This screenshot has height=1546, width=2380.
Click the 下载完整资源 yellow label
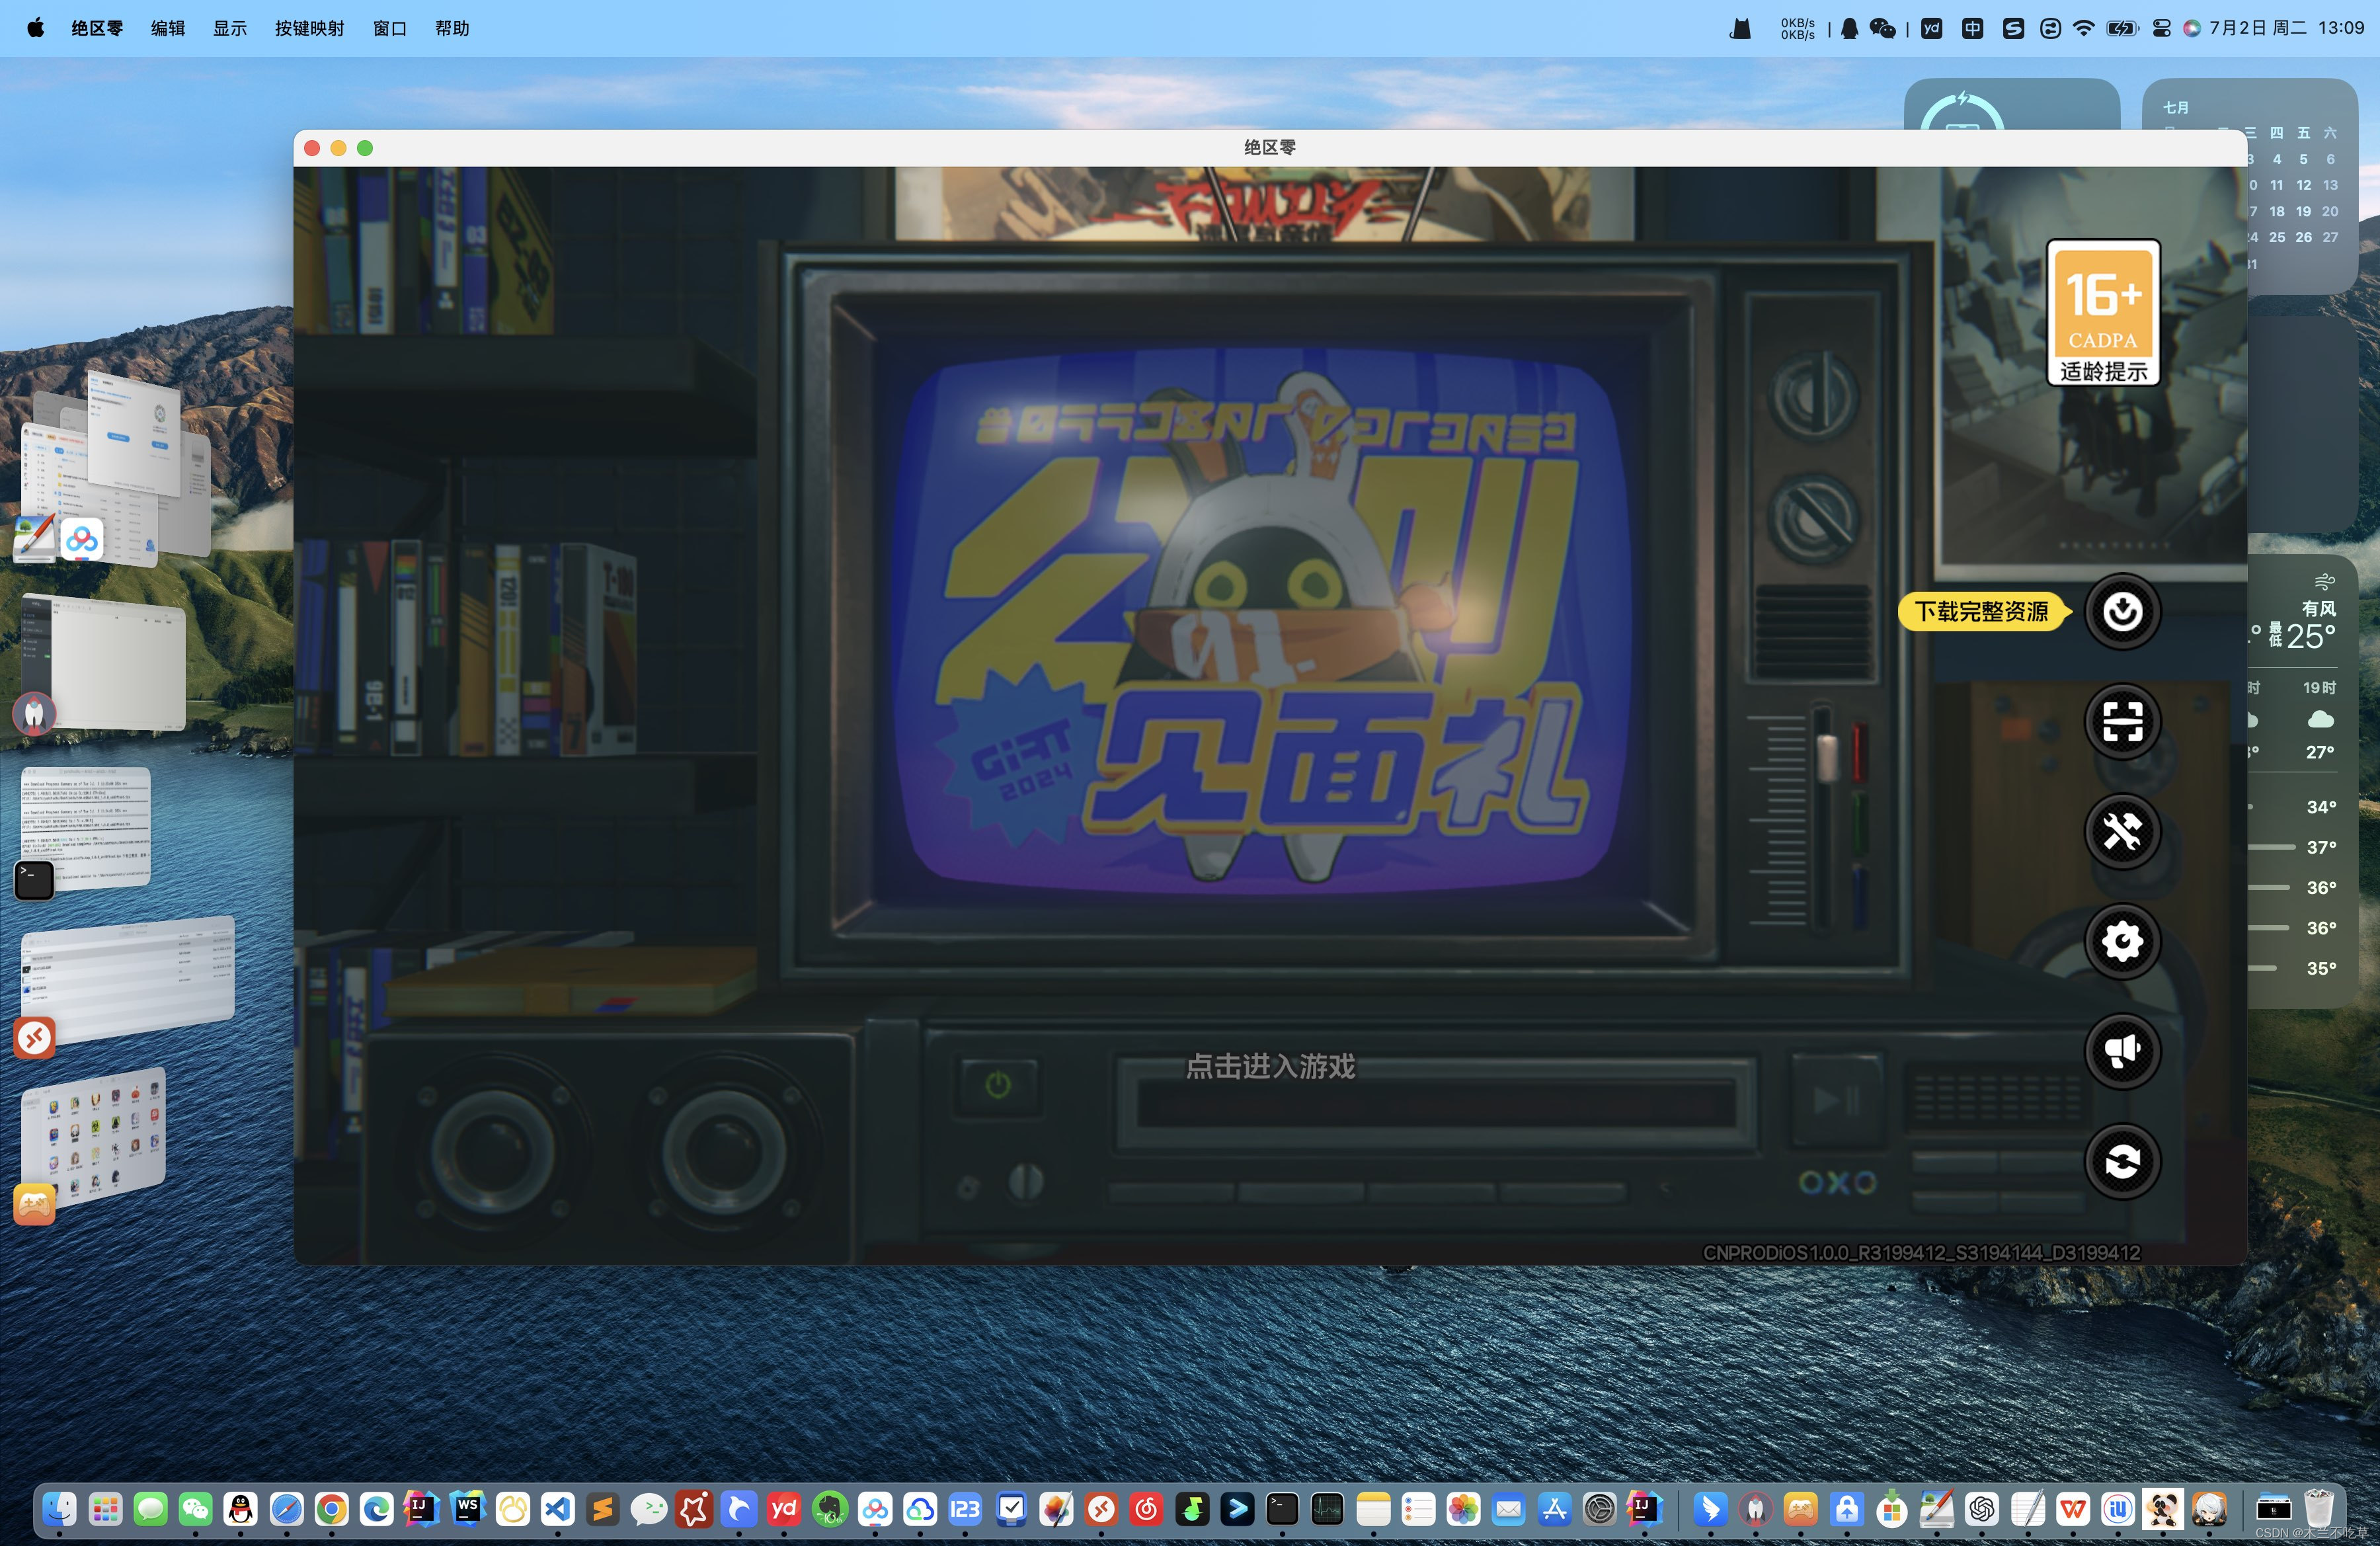click(1981, 611)
